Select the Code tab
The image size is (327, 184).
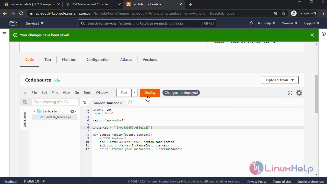click(x=29, y=60)
